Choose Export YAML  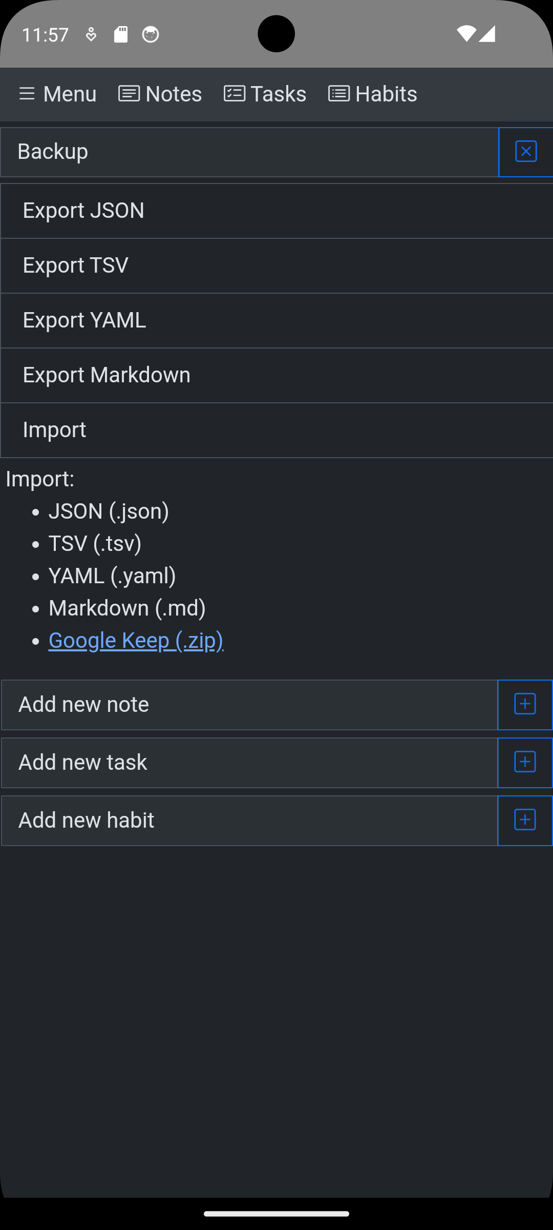276,320
